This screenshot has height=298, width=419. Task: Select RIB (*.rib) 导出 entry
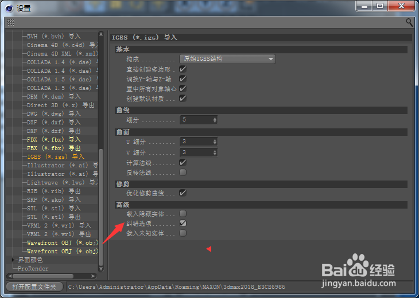click(x=54, y=191)
